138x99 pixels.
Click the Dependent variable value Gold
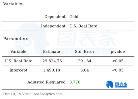tap(74, 17)
